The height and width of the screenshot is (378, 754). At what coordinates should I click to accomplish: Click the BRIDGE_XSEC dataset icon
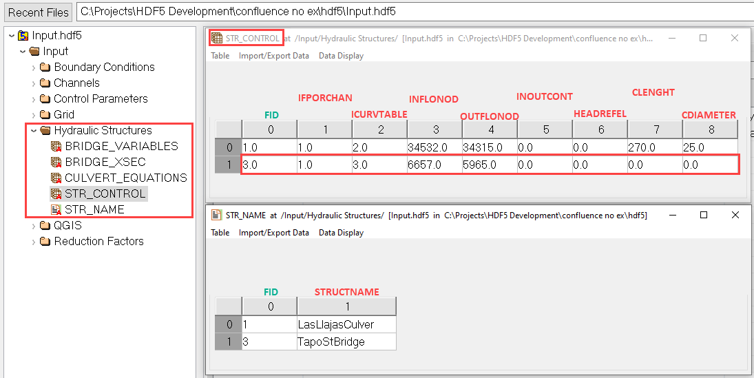pos(56,162)
